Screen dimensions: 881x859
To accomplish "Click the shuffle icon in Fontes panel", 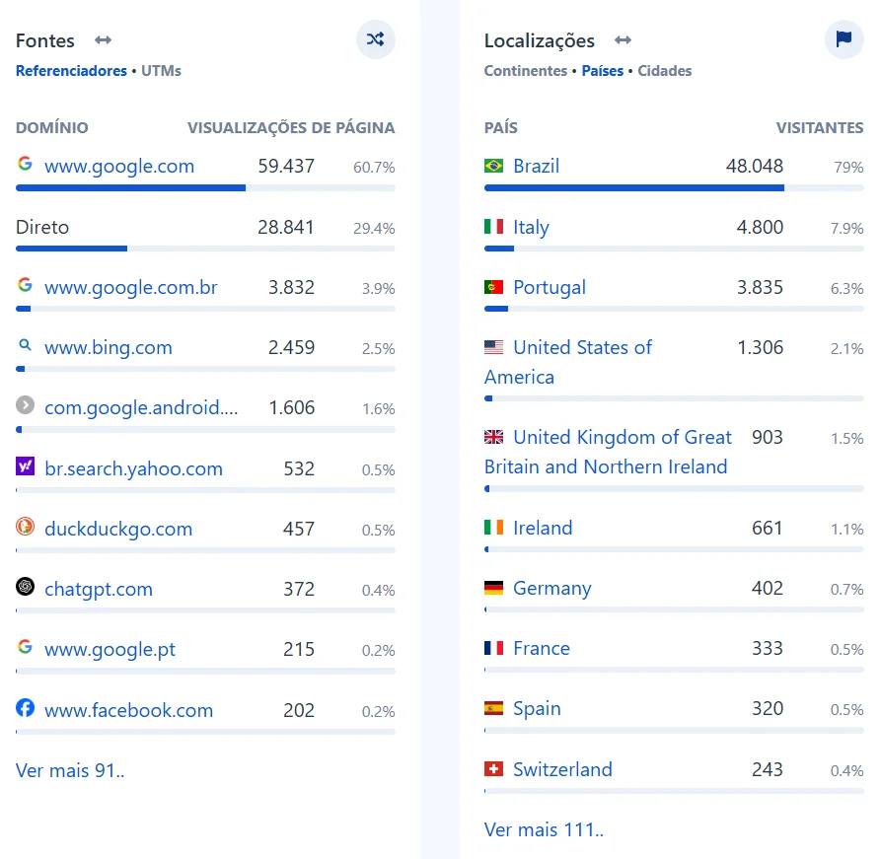I will (375, 39).
